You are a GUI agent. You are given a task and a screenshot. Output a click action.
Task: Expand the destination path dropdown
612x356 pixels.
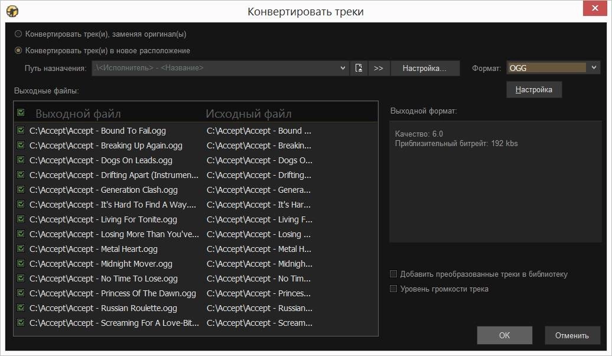tap(343, 68)
